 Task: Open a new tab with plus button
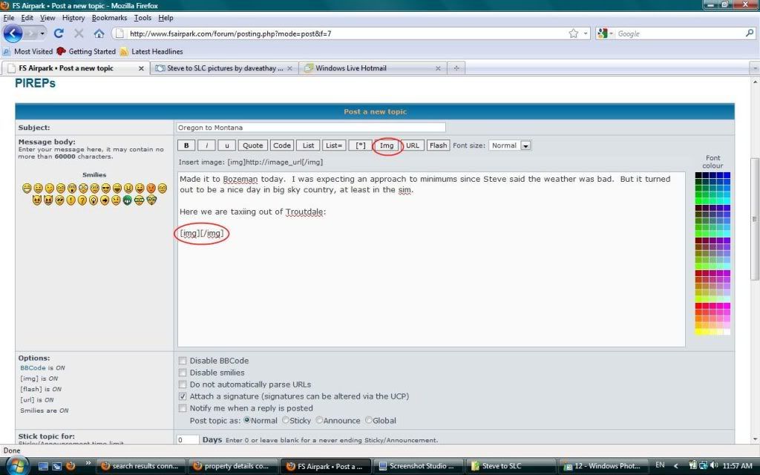tap(456, 68)
